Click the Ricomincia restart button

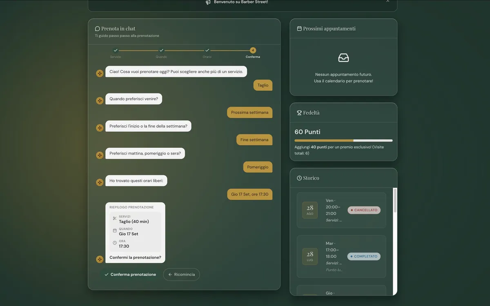tap(181, 275)
